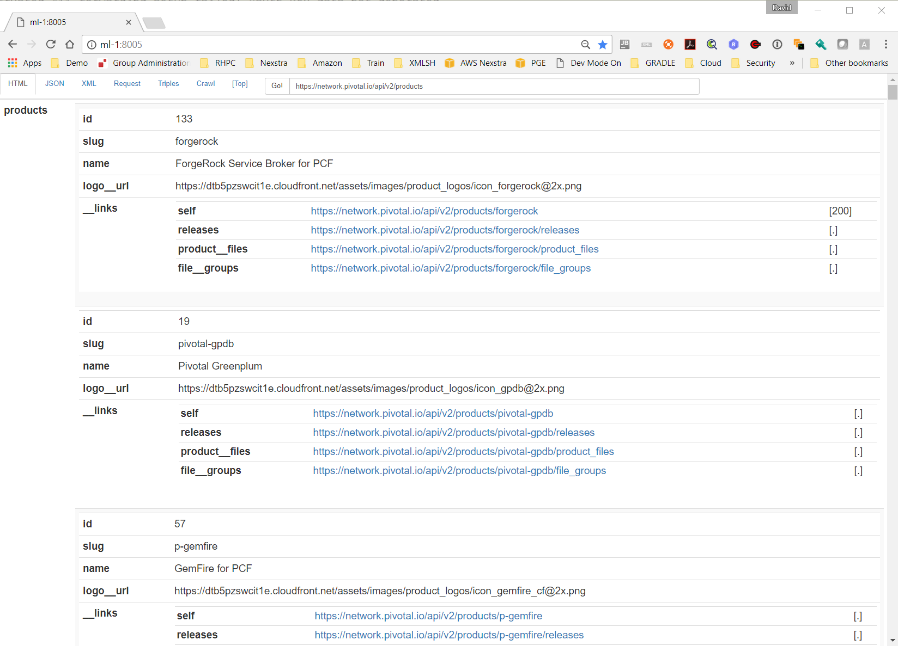Open the Train bookmark folder
Viewport: 898px width, 646px height.
[x=368, y=63]
